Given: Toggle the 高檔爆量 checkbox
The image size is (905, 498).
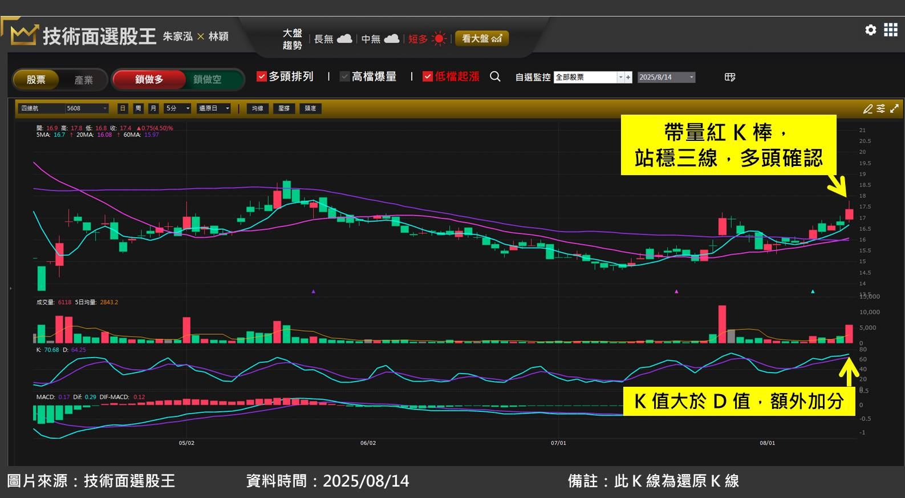Looking at the screenshot, I should [x=344, y=76].
